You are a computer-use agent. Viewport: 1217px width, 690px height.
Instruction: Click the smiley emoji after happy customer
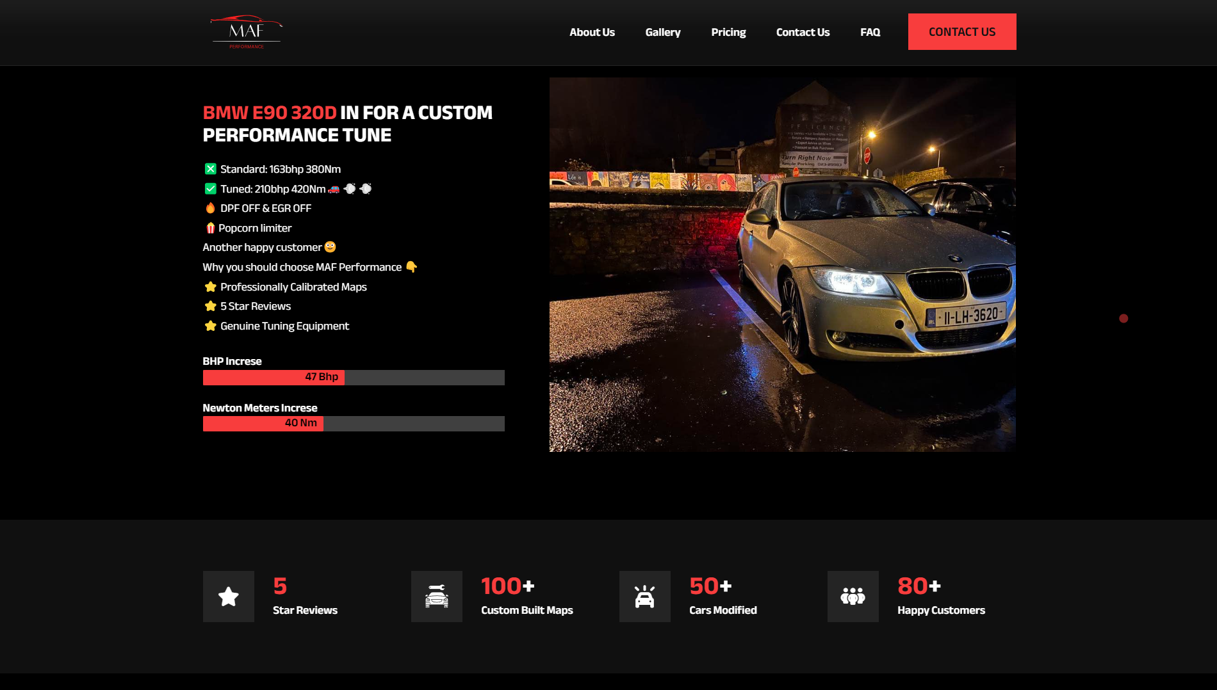pyautogui.click(x=330, y=247)
